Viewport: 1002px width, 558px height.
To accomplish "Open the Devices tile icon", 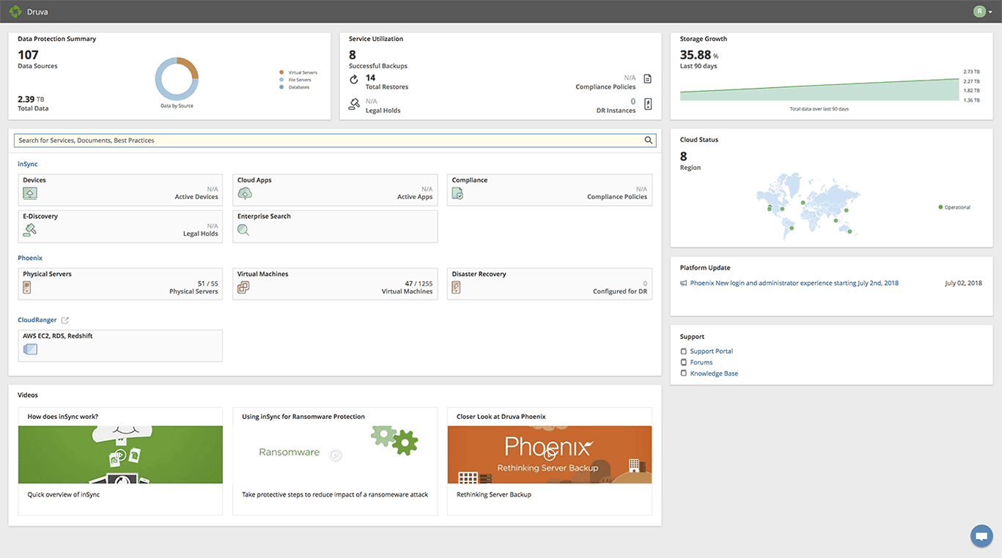I will tap(29, 193).
